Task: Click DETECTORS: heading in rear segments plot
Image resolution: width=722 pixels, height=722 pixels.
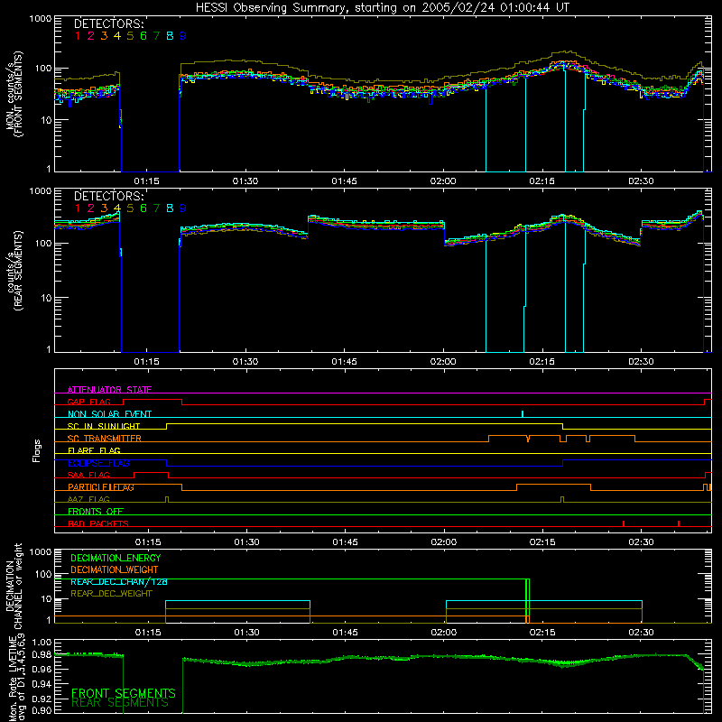Action: [108, 196]
